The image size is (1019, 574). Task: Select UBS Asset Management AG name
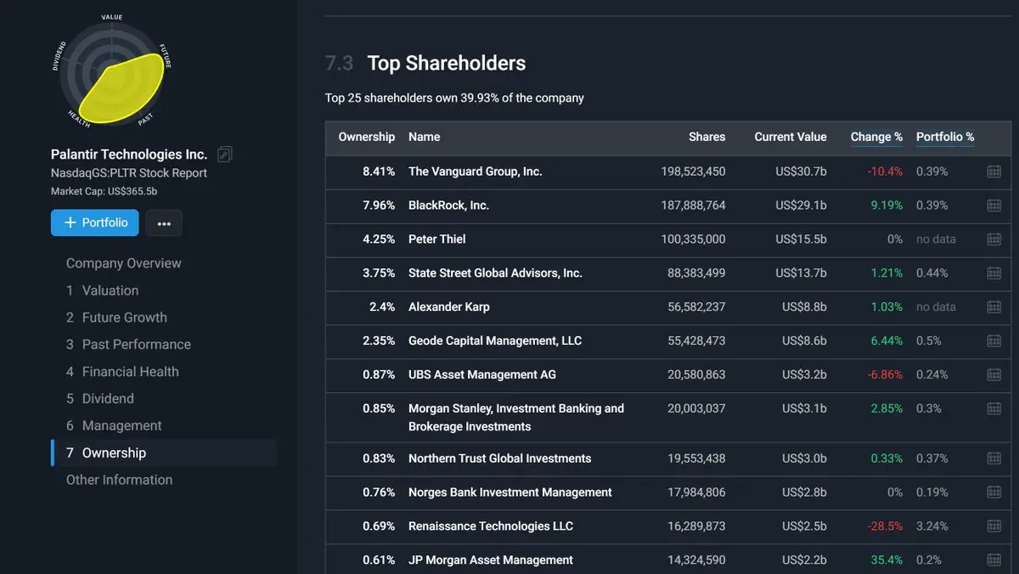(482, 375)
